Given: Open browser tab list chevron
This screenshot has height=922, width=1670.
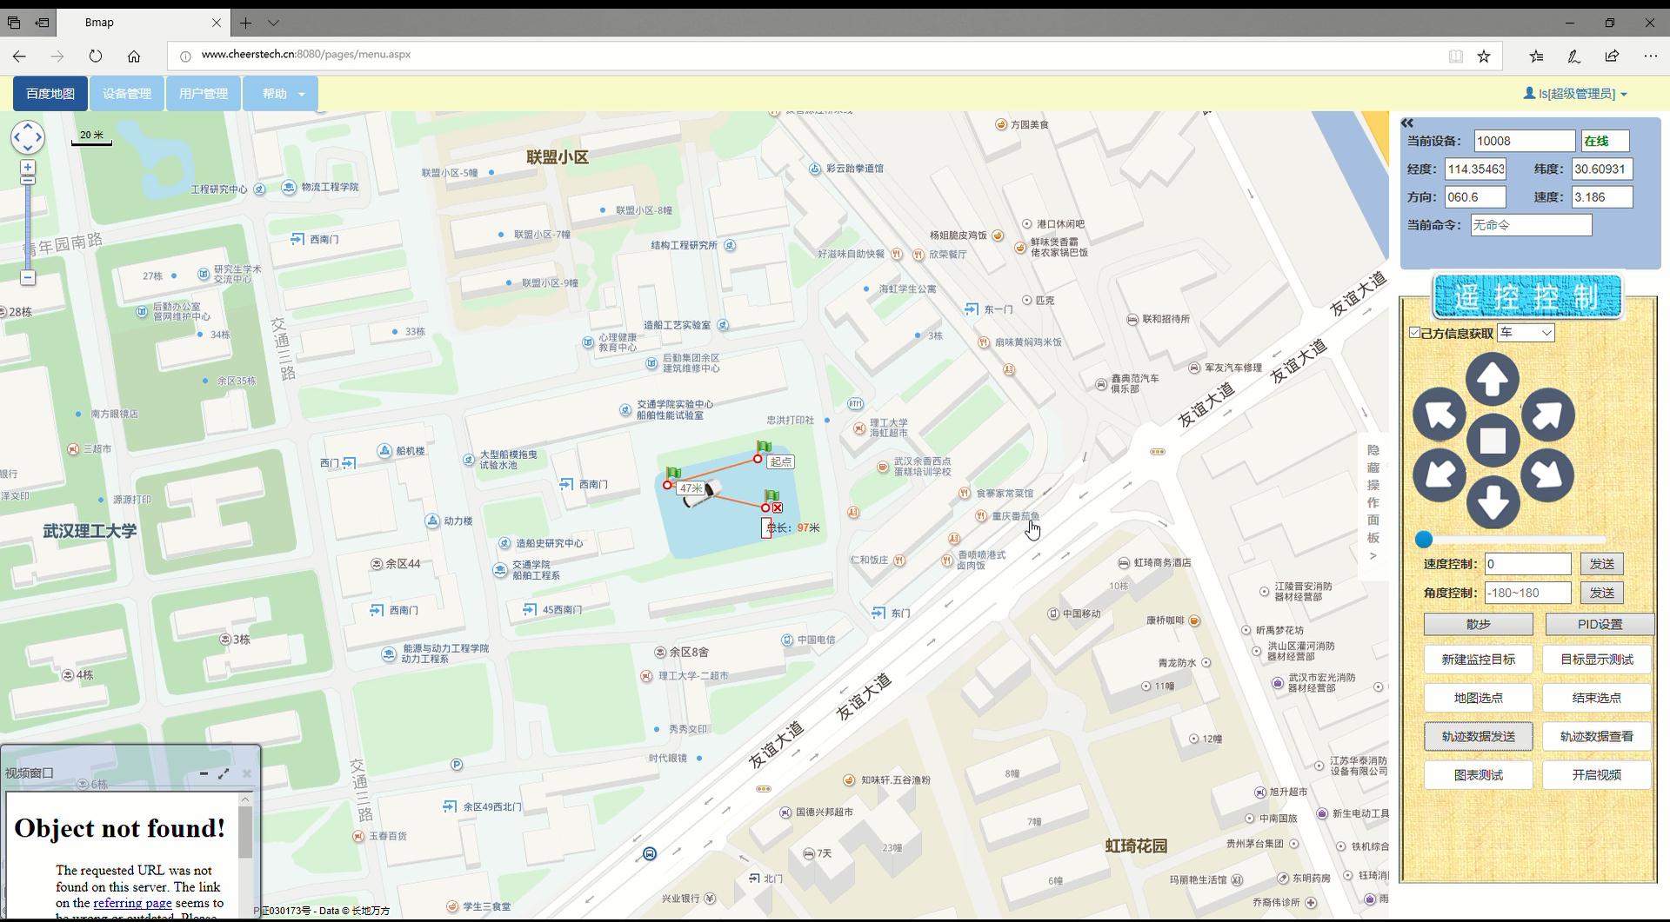Looking at the screenshot, I should click(273, 23).
